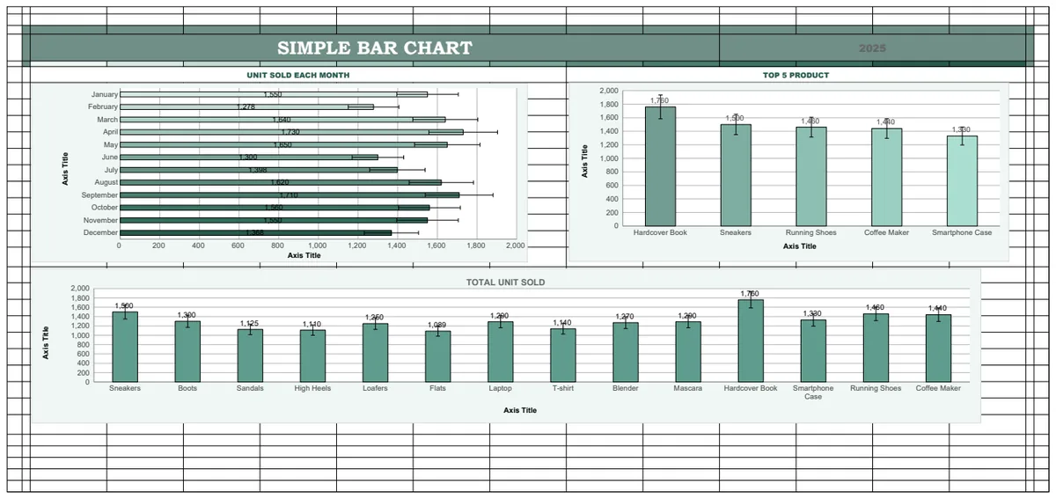Click the 1,640 data label on March bar
1056x499 pixels.
pos(282,120)
